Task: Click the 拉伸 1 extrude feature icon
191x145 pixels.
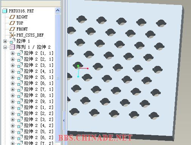Action: pos(12,41)
